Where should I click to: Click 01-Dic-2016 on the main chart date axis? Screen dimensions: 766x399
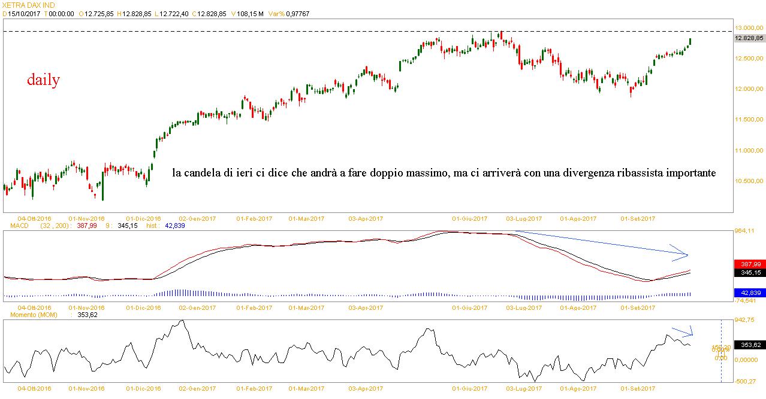[x=144, y=219]
